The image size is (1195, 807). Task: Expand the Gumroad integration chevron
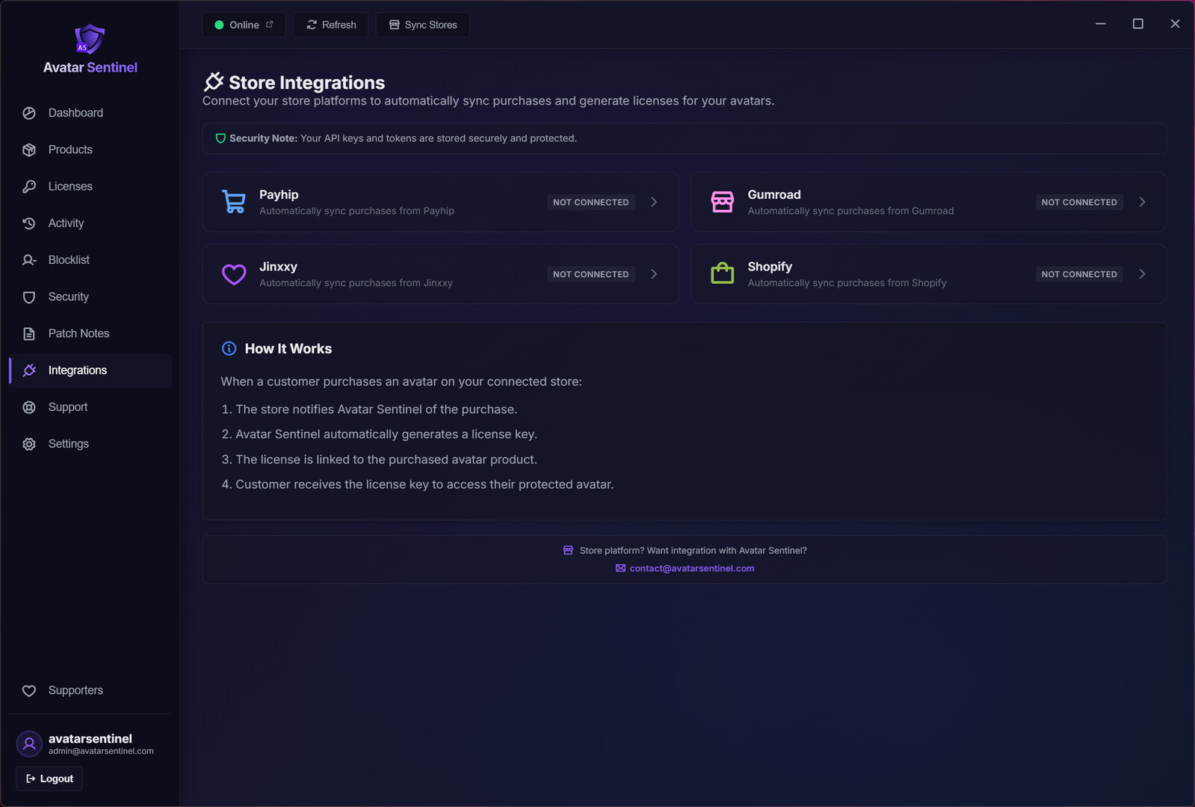[1142, 202]
